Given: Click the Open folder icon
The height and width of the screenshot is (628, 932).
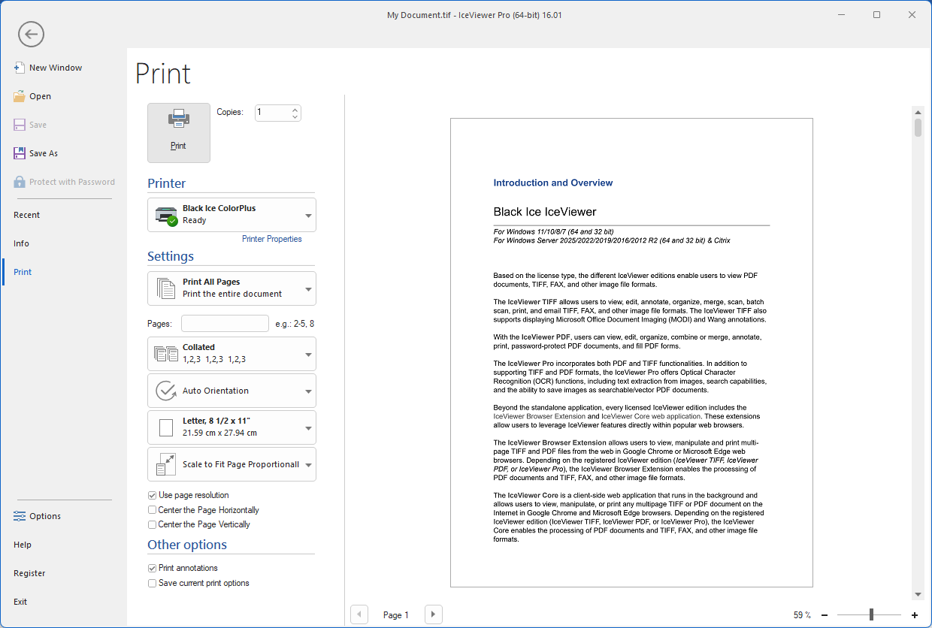Looking at the screenshot, I should coord(20,96).
